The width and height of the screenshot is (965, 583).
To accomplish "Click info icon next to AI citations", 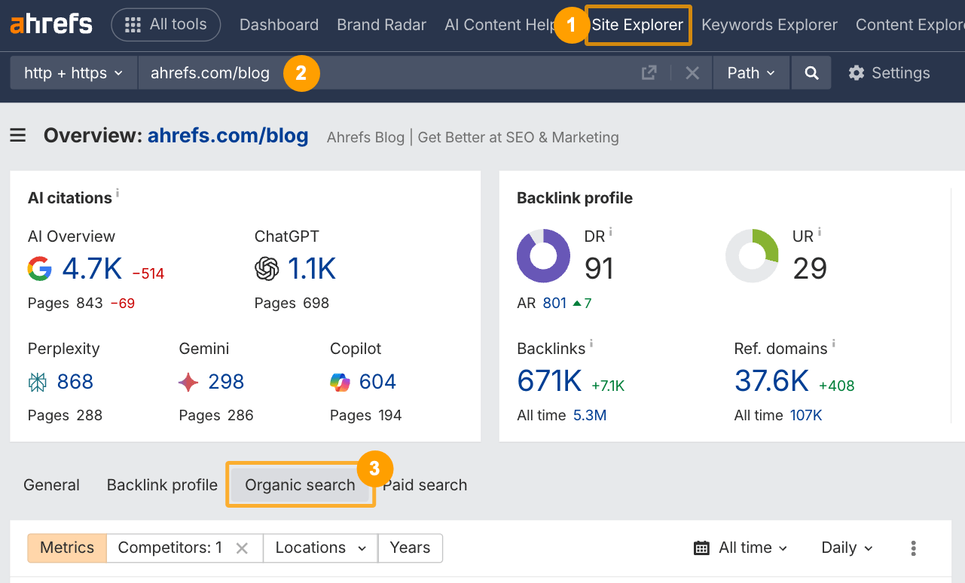I will 118,194.
